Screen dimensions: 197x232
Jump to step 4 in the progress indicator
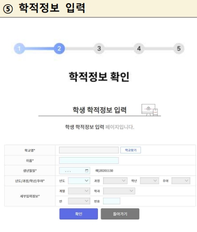(139, 48)
